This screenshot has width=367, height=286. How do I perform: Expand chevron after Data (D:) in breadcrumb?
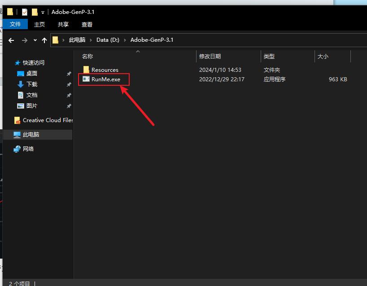tap(125, 40)
